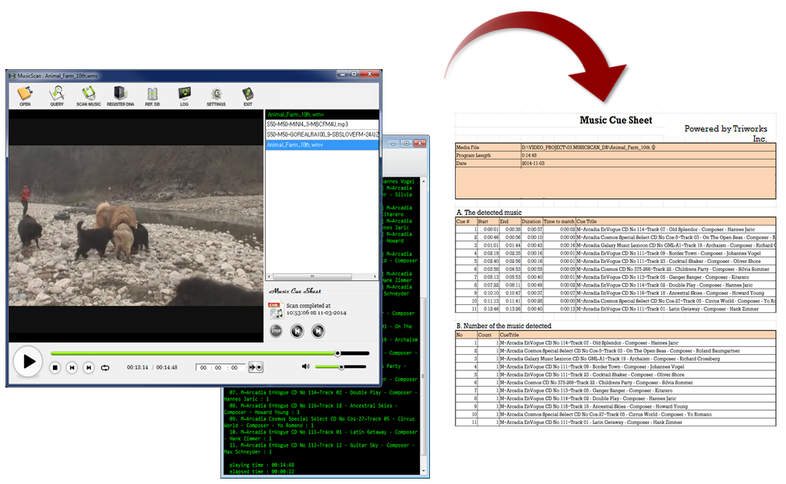Click the OPEN toolbar icon
Screen dimensions: 786x484
point(25,94)
